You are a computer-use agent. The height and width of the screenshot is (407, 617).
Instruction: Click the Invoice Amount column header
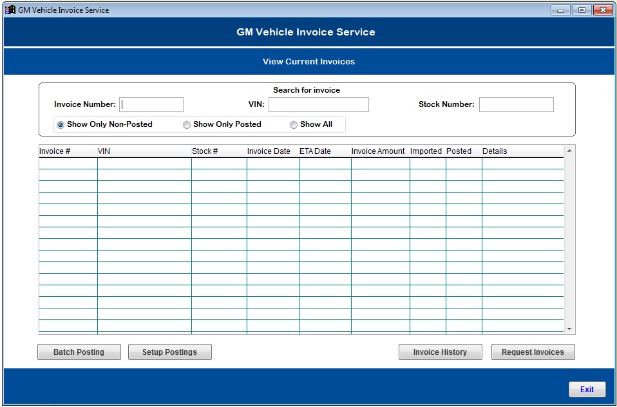point(378,151)
